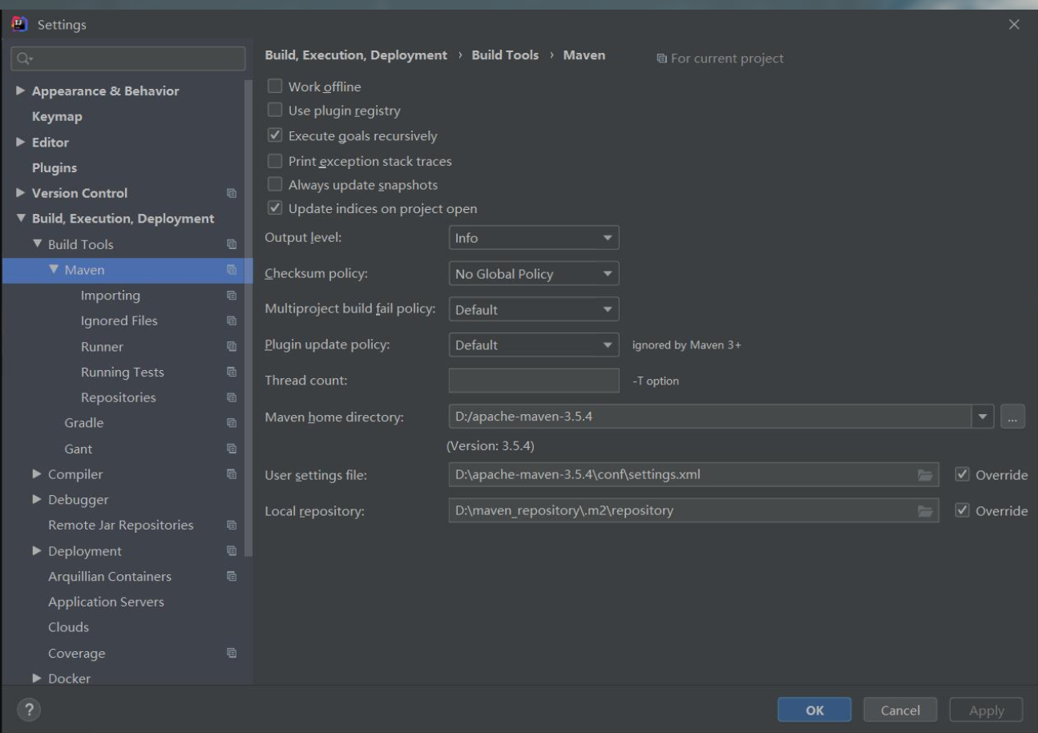Click the Apply button
The image size is (1038, 733).
pos(987,710)
